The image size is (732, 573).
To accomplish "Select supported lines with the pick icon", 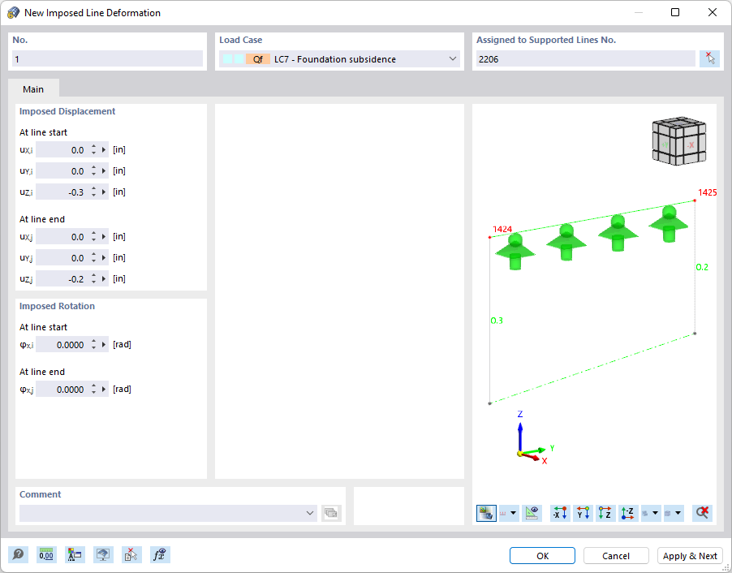I will click(x=710, y=58).
